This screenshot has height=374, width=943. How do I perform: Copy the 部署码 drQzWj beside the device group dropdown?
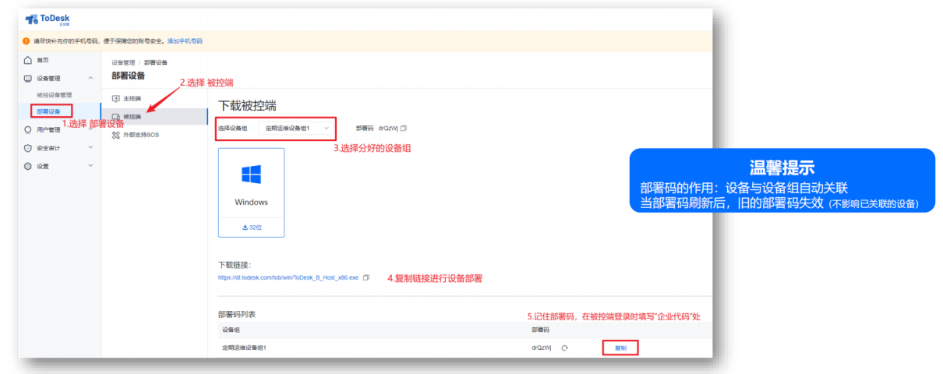coord(404,128)
